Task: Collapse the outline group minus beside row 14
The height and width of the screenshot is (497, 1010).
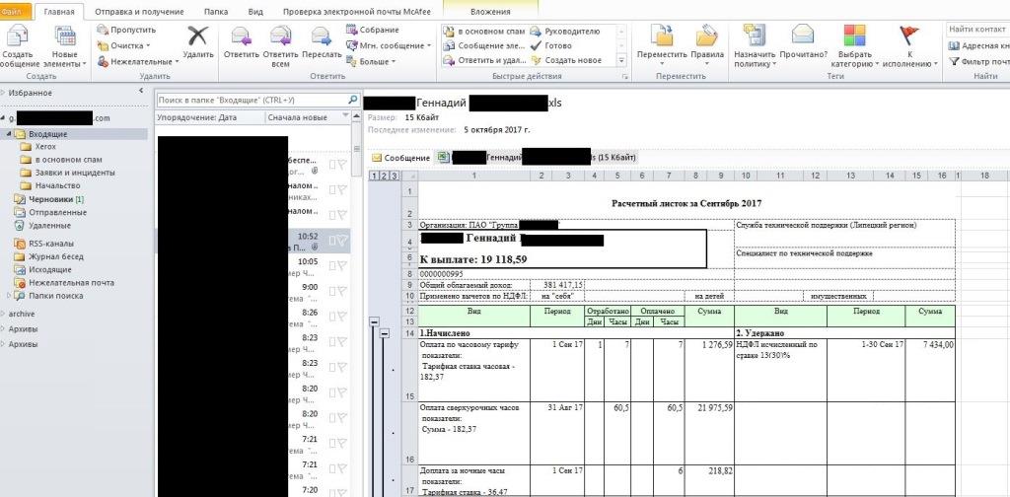Action: (385, 333)
